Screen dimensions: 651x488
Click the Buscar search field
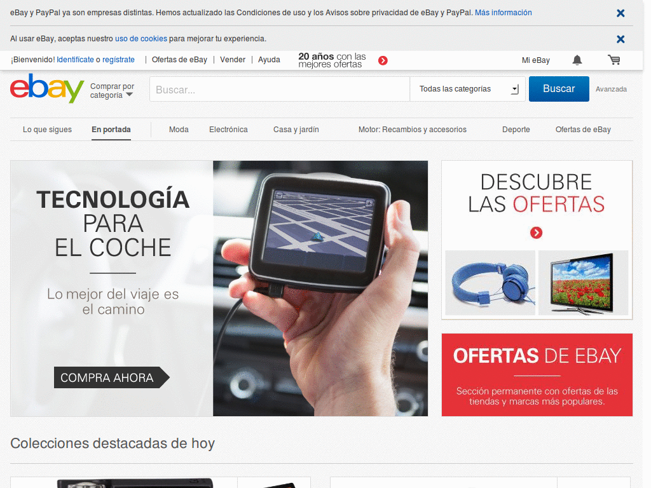pyautogui.click(x=280, y=89)
